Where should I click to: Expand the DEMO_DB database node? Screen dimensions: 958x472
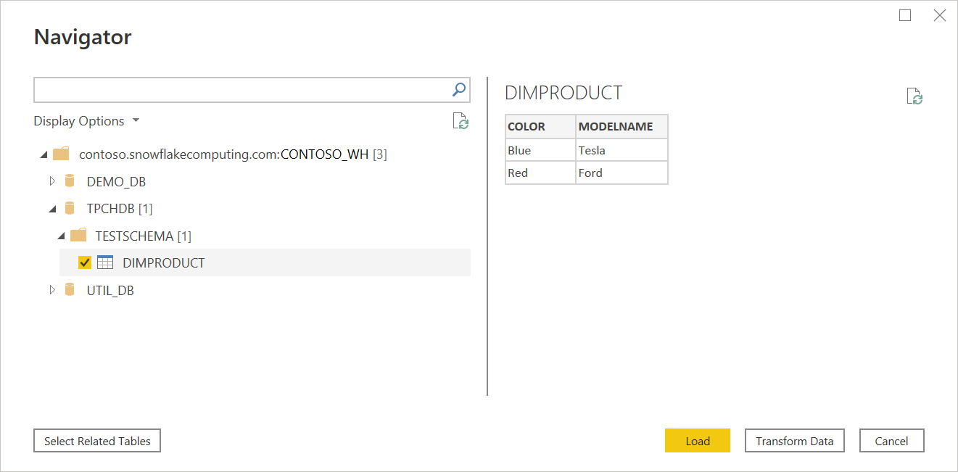pyautogui.click(x=51, y=181)
